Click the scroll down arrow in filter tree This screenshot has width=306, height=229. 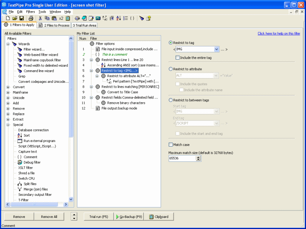tap(71, 199)
